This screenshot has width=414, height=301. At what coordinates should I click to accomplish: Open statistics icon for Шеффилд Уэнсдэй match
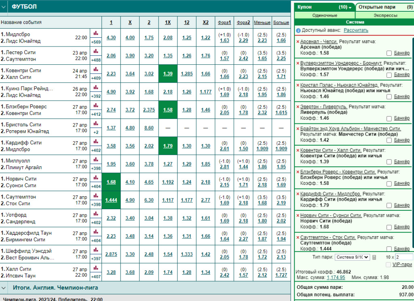95,250
